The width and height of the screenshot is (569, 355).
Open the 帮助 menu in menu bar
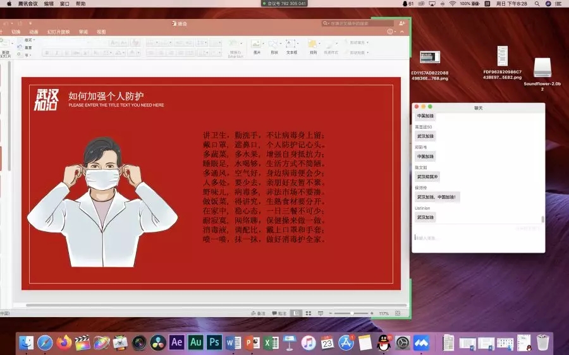click(x=80, y=4)
